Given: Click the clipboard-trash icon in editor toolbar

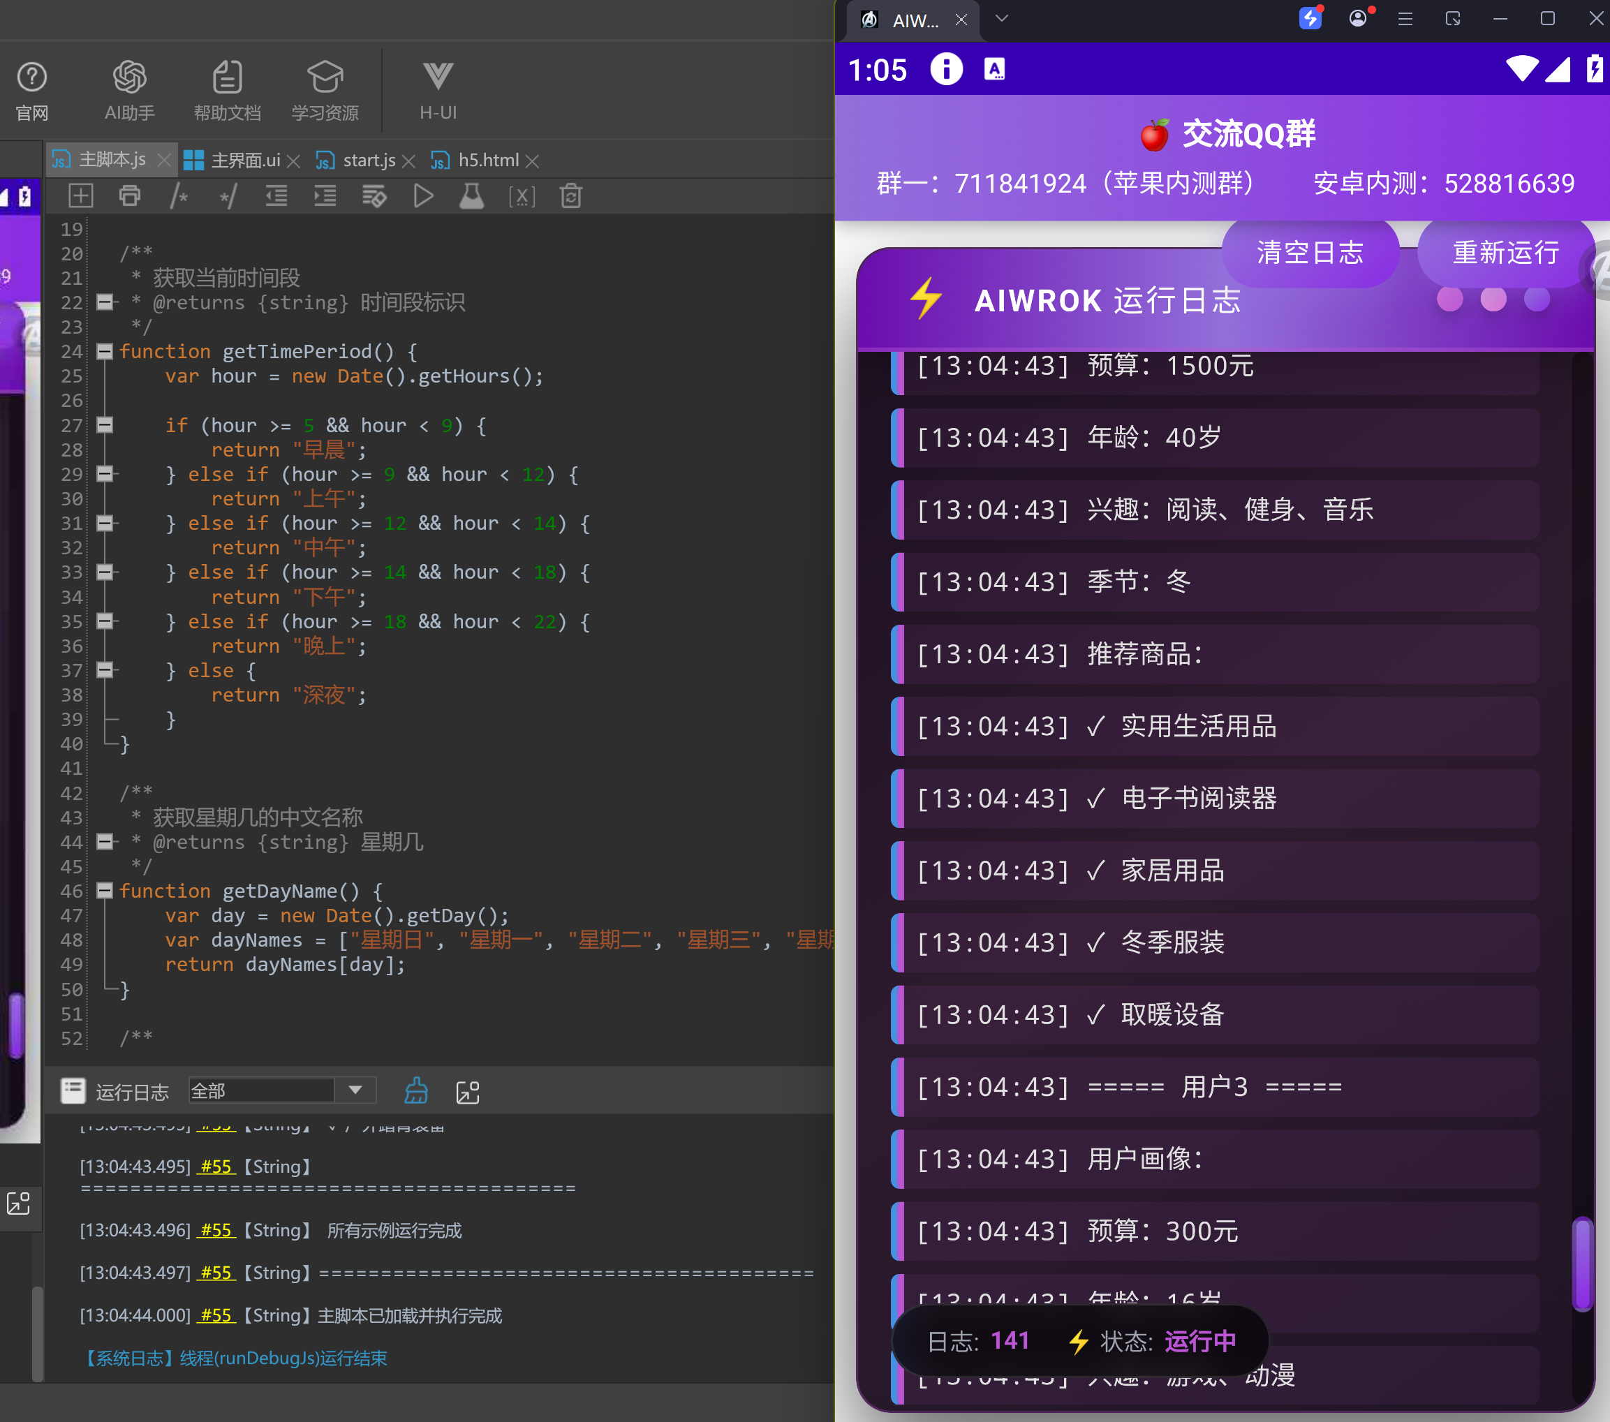Looking at the screenshot, I should pos(571,195).
